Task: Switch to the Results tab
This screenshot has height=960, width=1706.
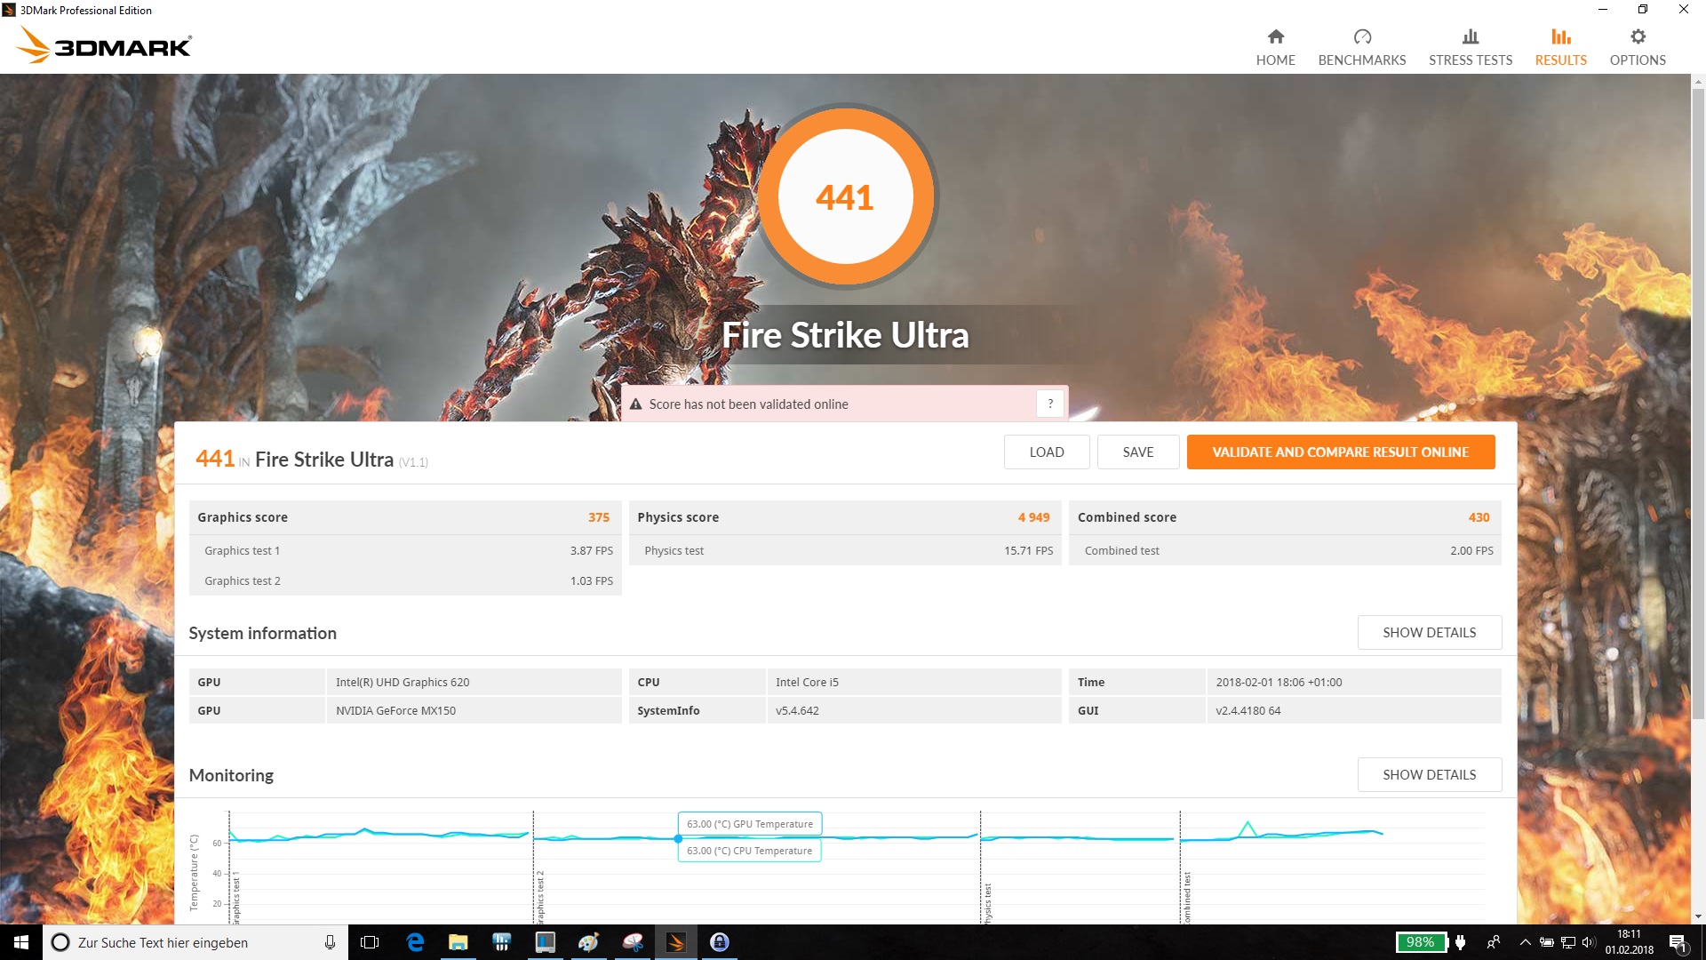Action: coord(1560,47)
